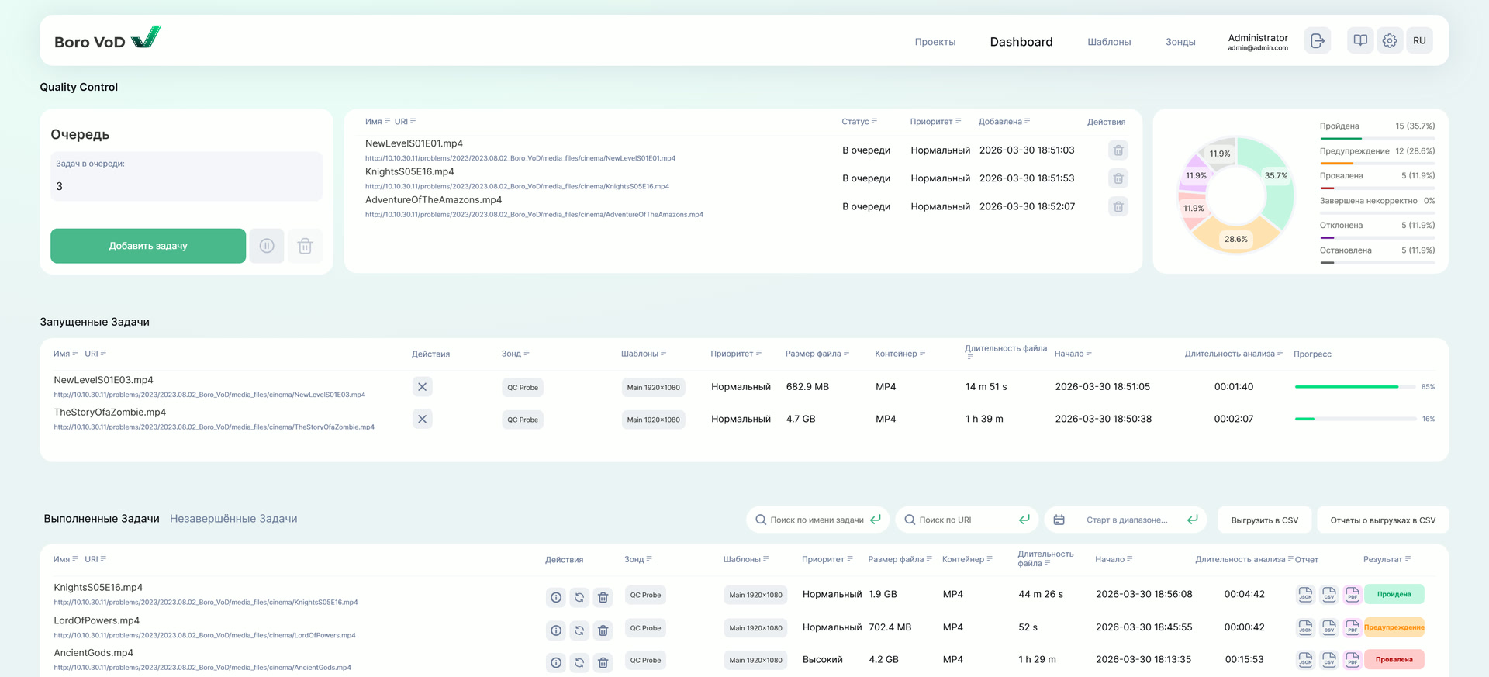
Task: Open the documentation book icon
Action: click(1360, 40)
